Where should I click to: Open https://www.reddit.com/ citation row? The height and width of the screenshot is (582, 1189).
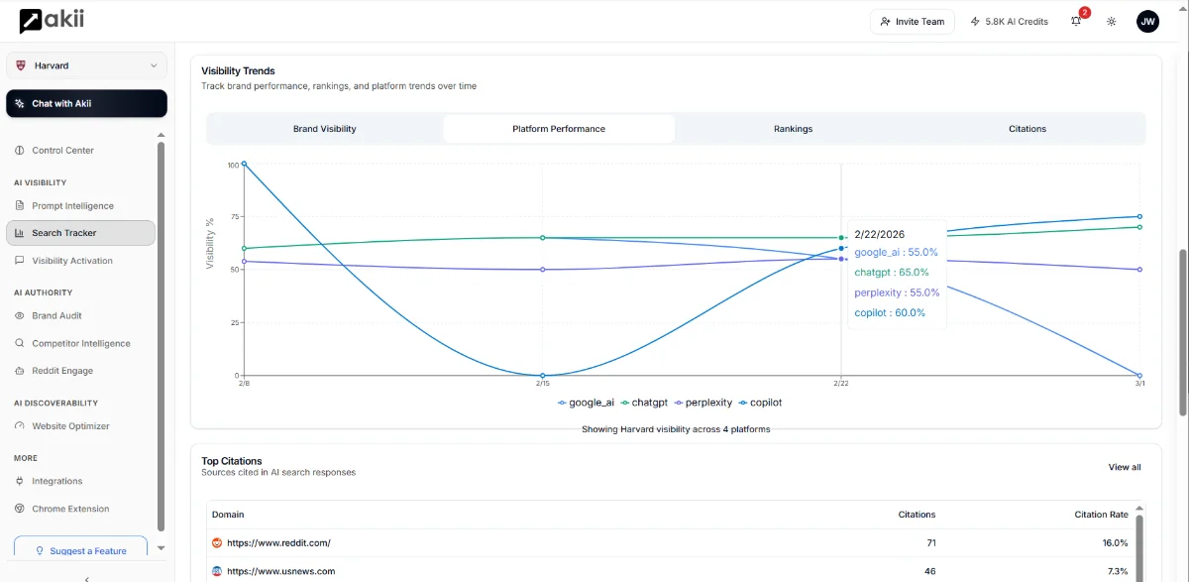pos(669,543)
